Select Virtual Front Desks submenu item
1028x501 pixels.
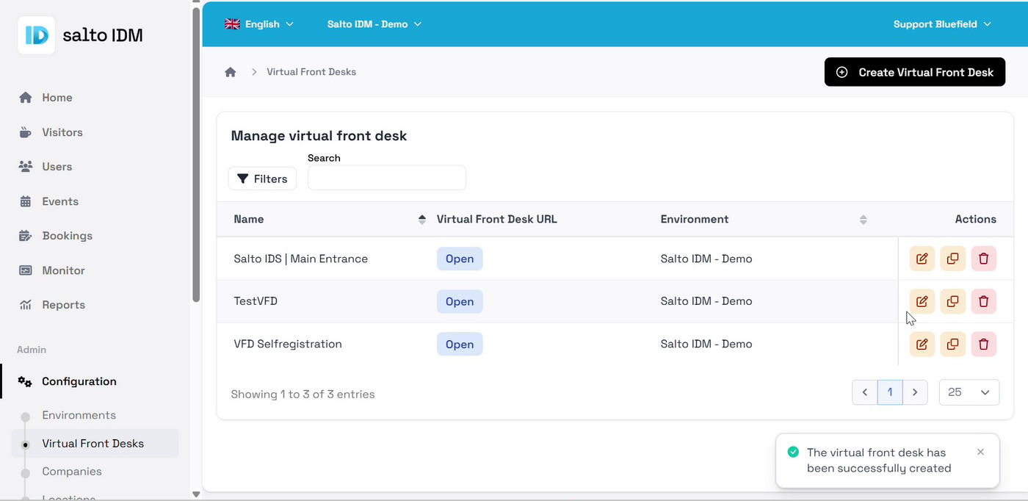tap(95, 444)
